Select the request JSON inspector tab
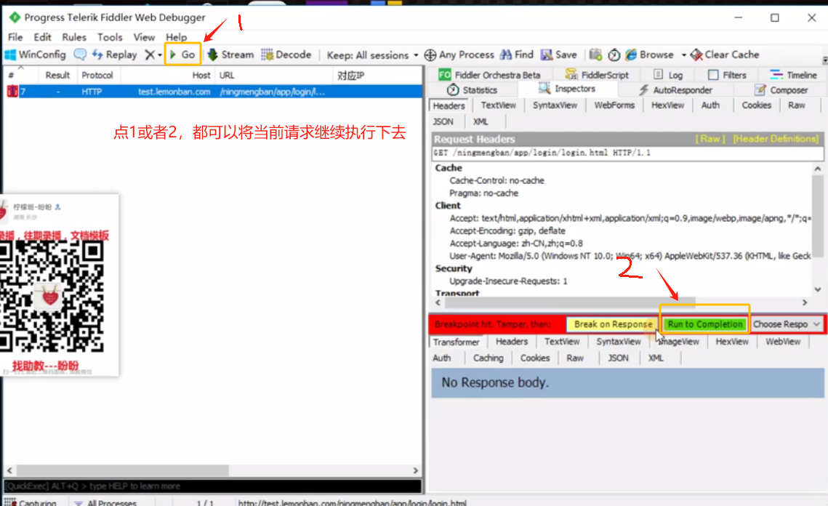The height and width of the screenshot is (506, 828). pyautogui.click(x=443, y=121)
